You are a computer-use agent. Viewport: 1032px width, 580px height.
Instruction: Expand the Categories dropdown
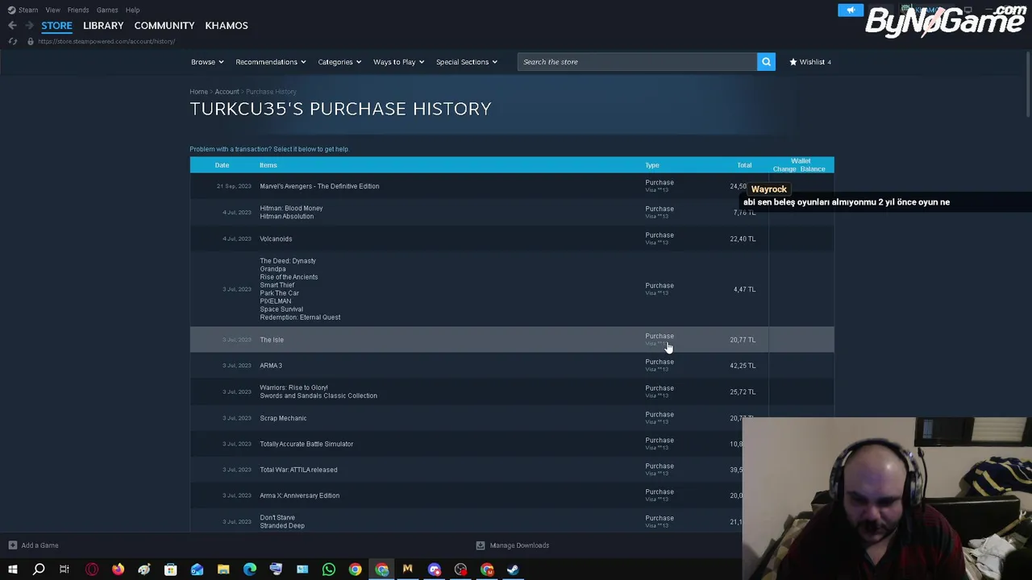click(x=339, y=62)
